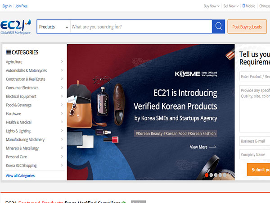Expand Lights & Lighting chevron
This screenshot has width=270, height=203.
coord(62,131)
